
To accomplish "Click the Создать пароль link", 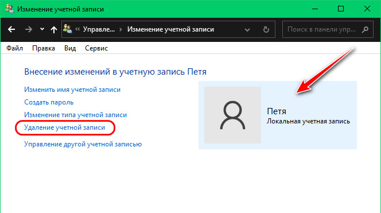I will pyautogui.click(x=49, y=102).
